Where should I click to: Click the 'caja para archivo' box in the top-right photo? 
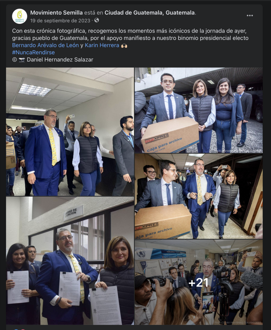tap(170, 135)
